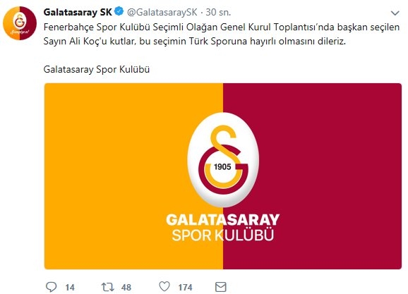The height and width of the screenshot is (294, 408).
Task: Open the Galatasaray SK display name
Action: click(x=78, y=12)
